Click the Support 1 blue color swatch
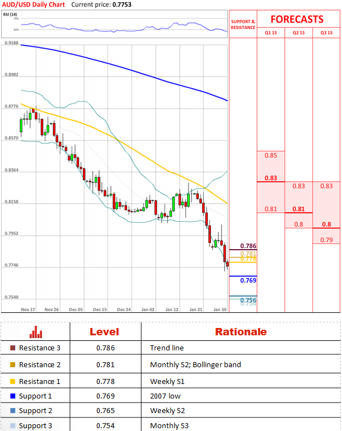The image size is (342, 431). click(13, 396)
